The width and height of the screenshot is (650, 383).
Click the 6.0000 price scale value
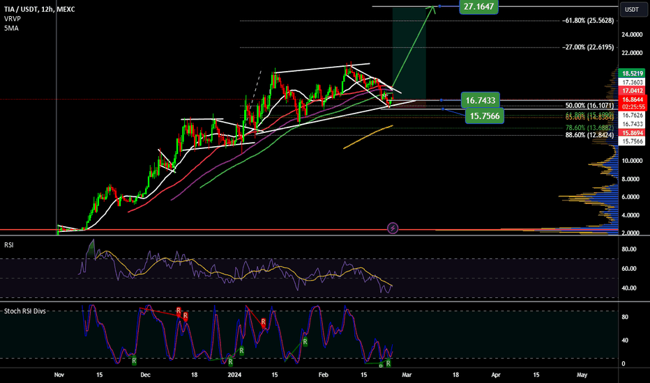coord(632,197)
